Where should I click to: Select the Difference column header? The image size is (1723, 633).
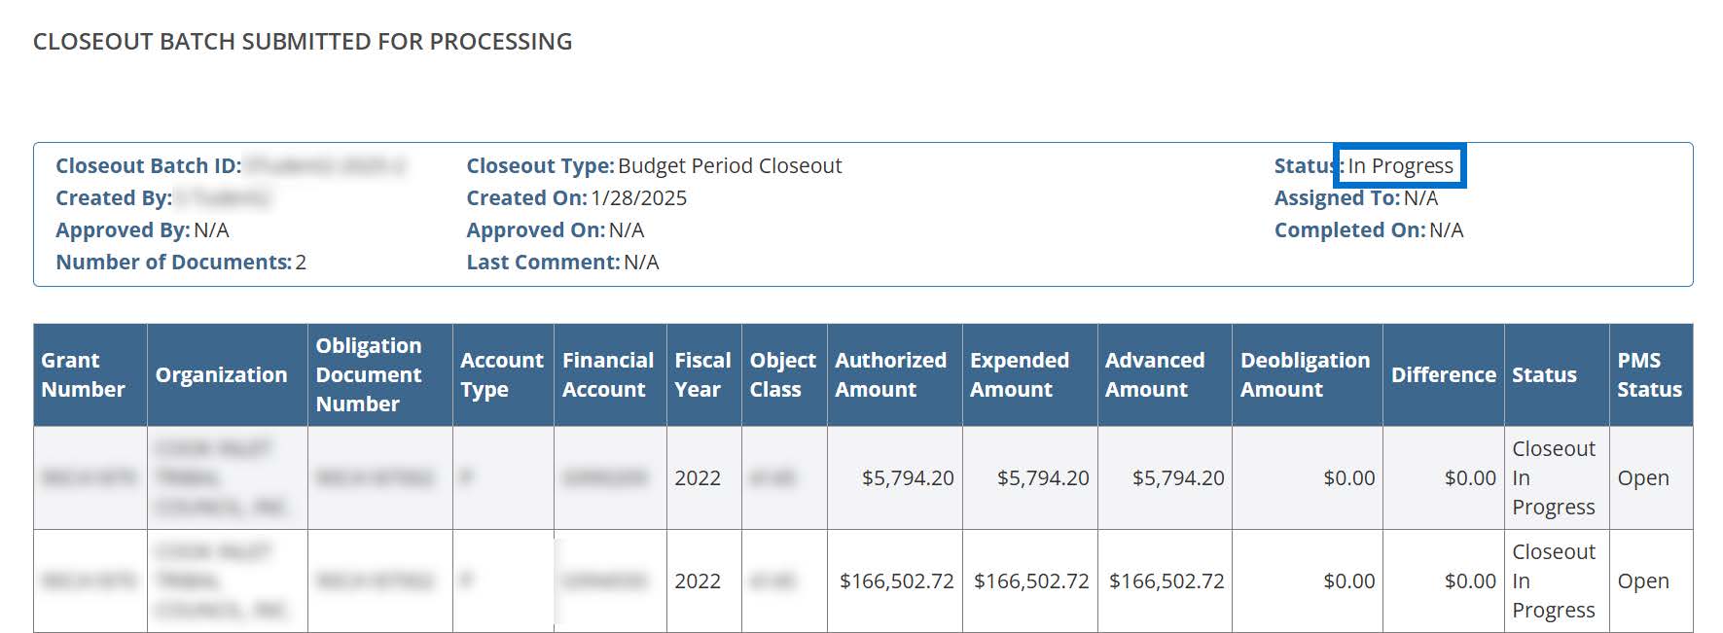(x=1443, y=374)
